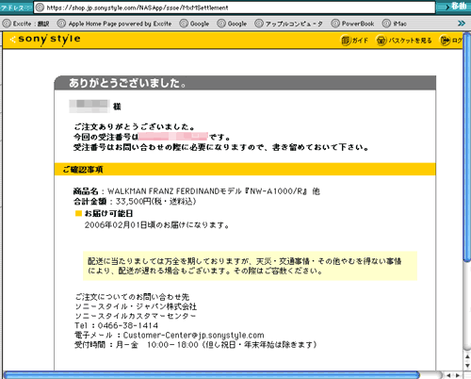Viewport: 471px width, 379px height.
Task: Click the 受付時間 business hours line
Action: [x=196, y=345]
